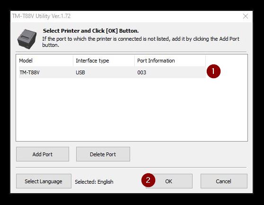Open the Select Language dialog
The width and height of the screenshot is (264, 205).
pos(44,181)
